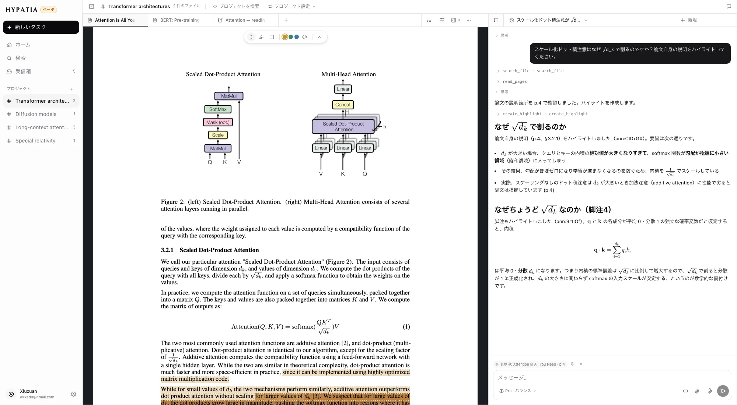Add a new project with plus icon
The image size is (737, 405).
point(72,89)
